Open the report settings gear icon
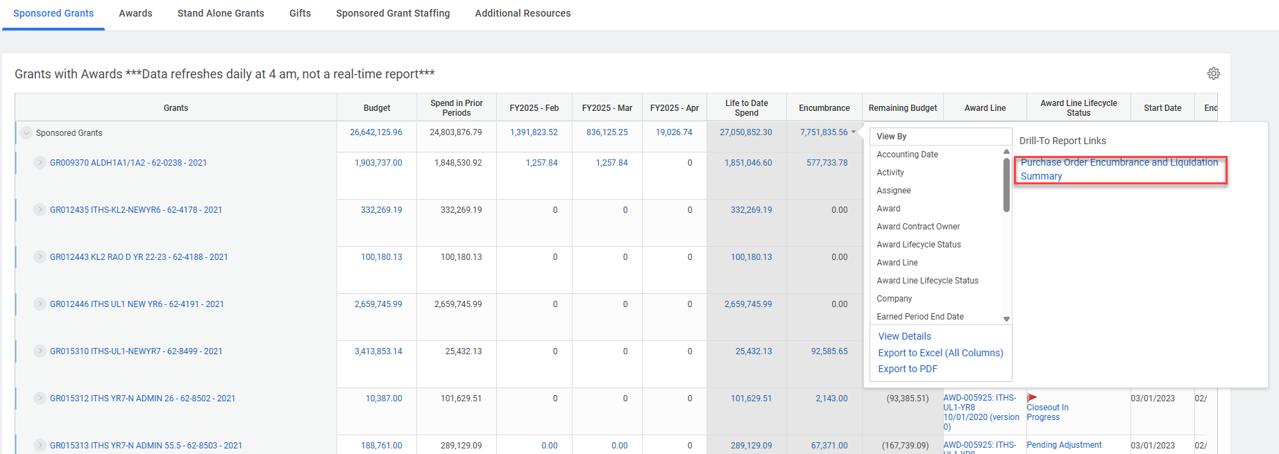The width and height of the screenshot is (1279, 454). (x=1213, y=73)
